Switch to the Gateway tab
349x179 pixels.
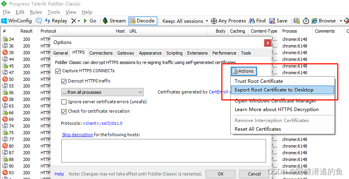click(x=125, y=53)
